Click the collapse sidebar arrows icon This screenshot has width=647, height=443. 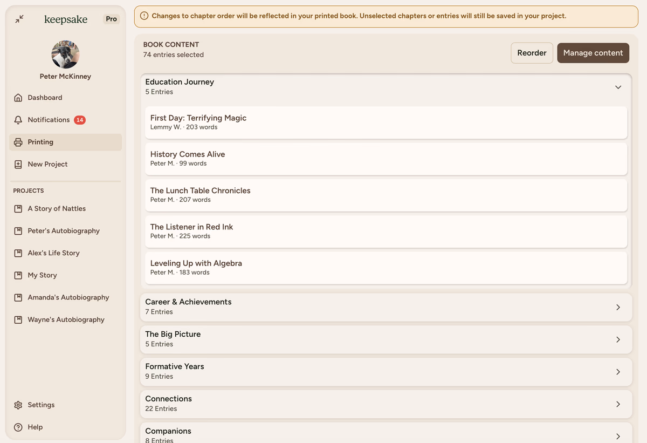19,19
